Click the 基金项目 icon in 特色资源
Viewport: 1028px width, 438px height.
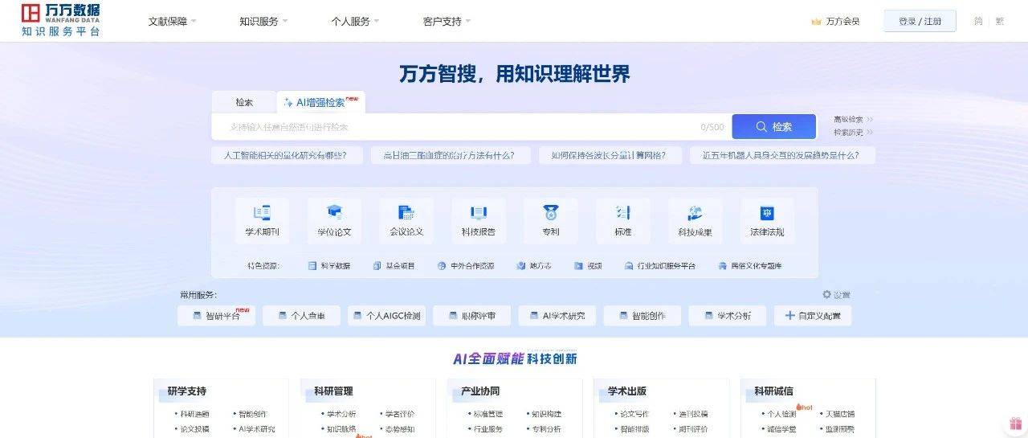coord(377,265)
